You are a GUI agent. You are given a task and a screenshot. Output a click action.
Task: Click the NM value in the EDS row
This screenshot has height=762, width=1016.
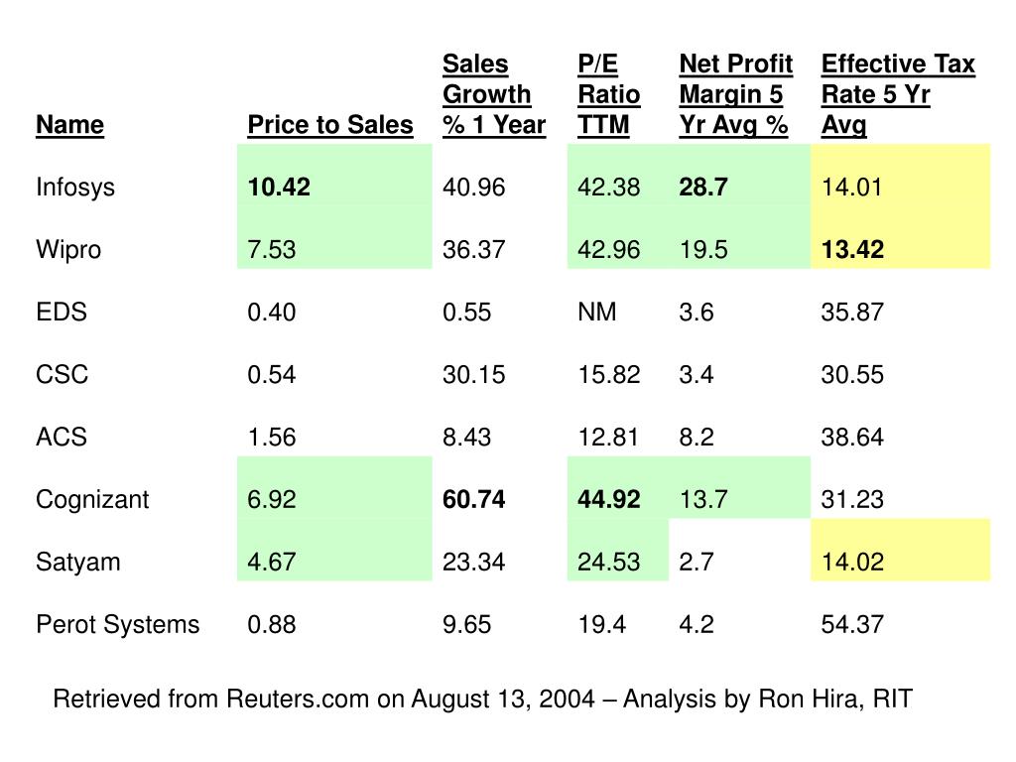(597, 313)
